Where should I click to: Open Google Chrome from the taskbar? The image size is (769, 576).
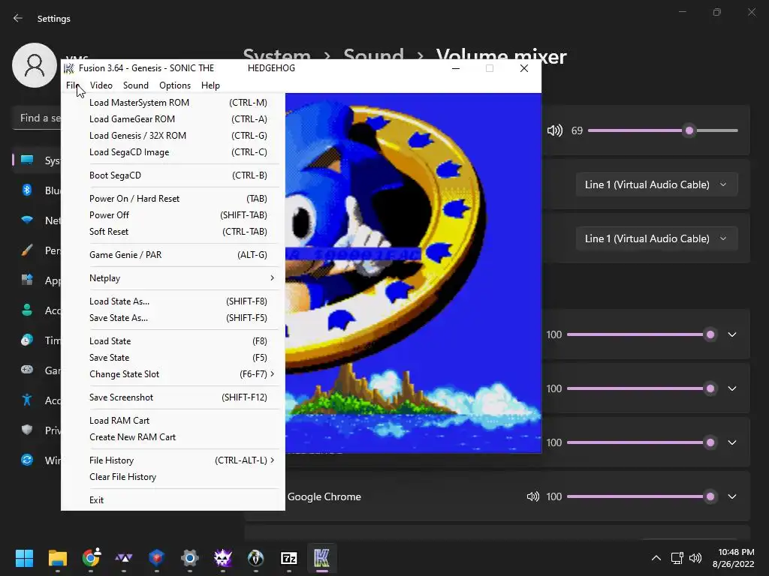(x=91, y=558)
